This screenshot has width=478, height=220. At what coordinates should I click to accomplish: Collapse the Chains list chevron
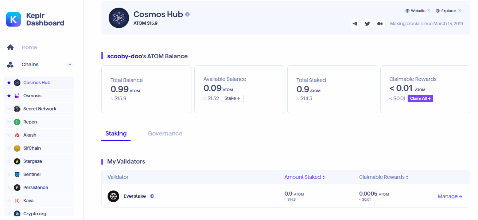point(70,64)
